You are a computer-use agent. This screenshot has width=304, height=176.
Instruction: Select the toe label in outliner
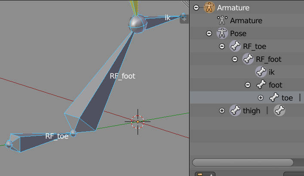[x=287, y=98]
